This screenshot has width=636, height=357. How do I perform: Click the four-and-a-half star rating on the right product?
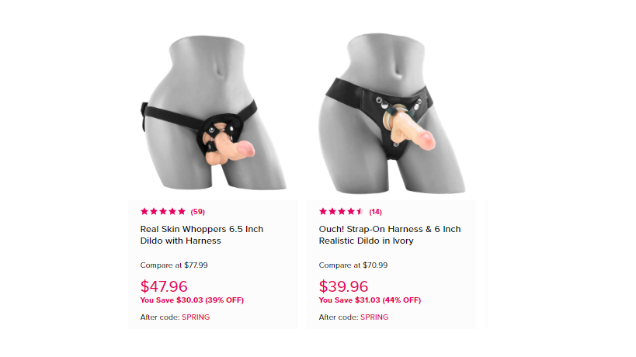341,212
